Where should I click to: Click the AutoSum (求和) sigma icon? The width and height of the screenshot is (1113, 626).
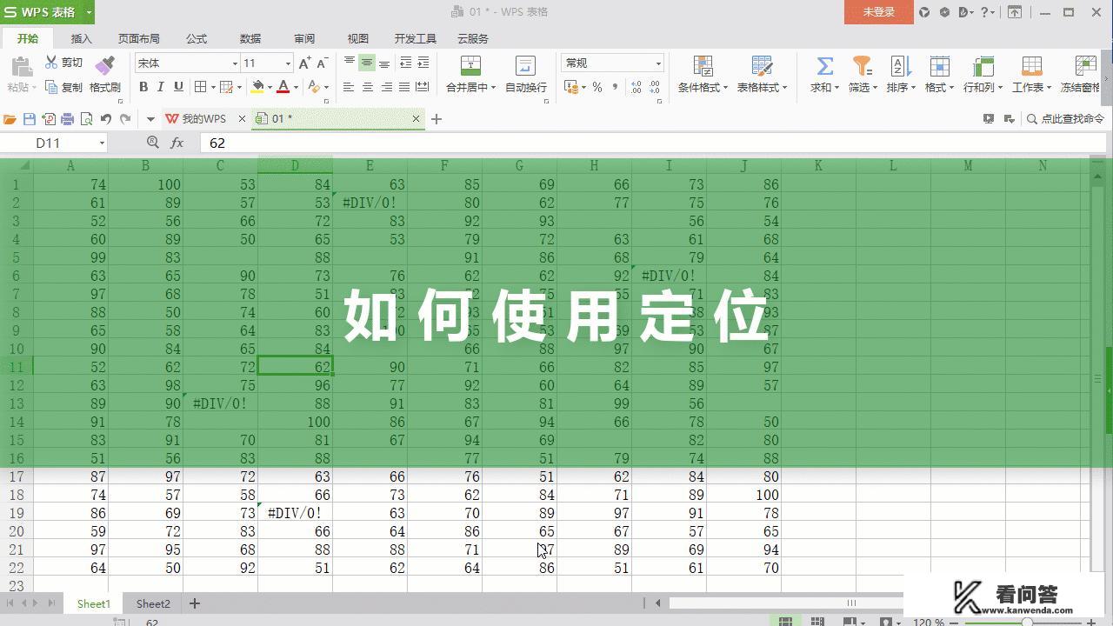[824, 66]
